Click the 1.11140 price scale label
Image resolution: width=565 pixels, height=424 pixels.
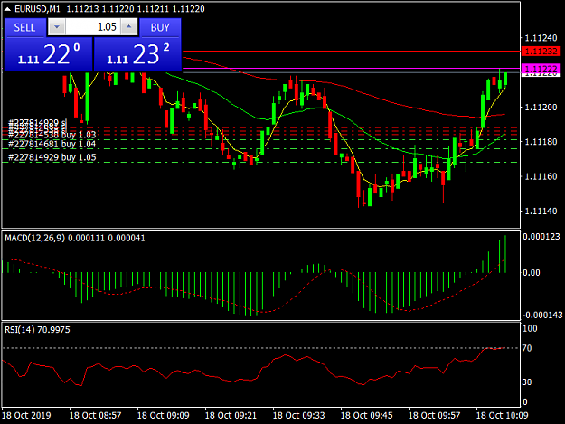click(541, 212)
